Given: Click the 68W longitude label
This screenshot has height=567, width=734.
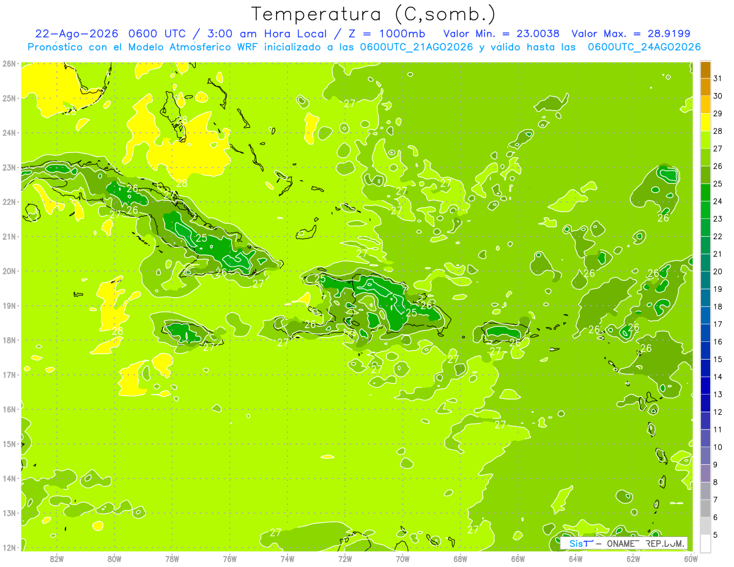Looking at the screenshot, I should point(461,558).
